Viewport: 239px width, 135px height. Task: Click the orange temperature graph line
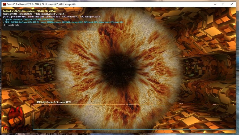coord(133,104)
